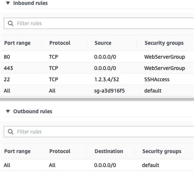Select the port 443 inbound rule
Viewport: 194px width, 173px height.
pyautogui.click(x=97, y=68)
